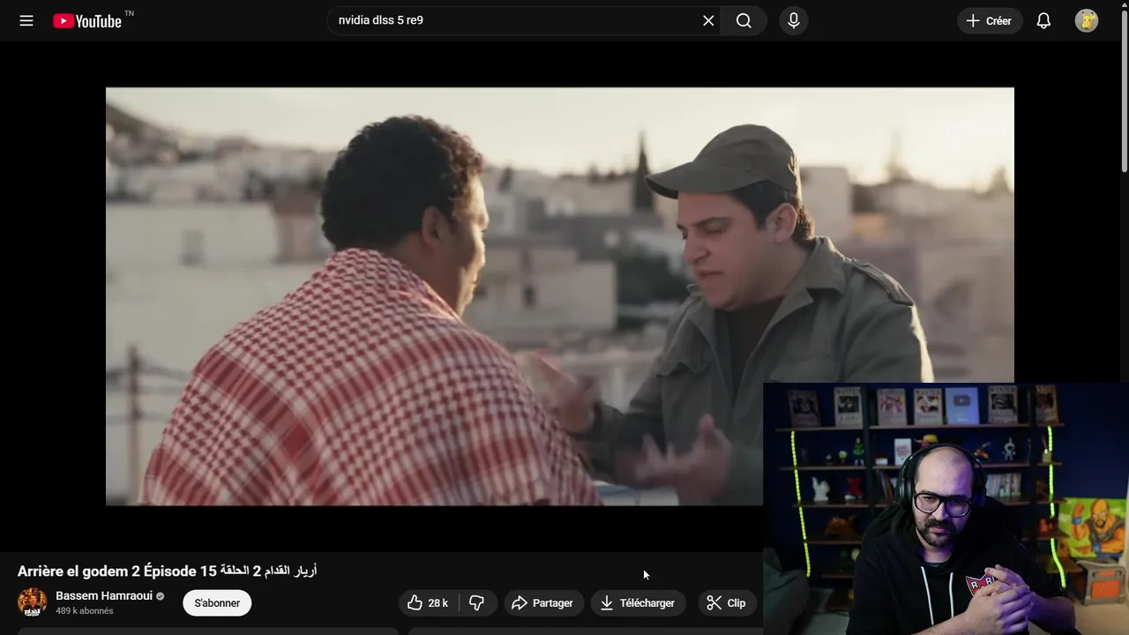The image size is (1129, 635).
Task: Click the 489 k abonnés text
Action: (85, 611)
